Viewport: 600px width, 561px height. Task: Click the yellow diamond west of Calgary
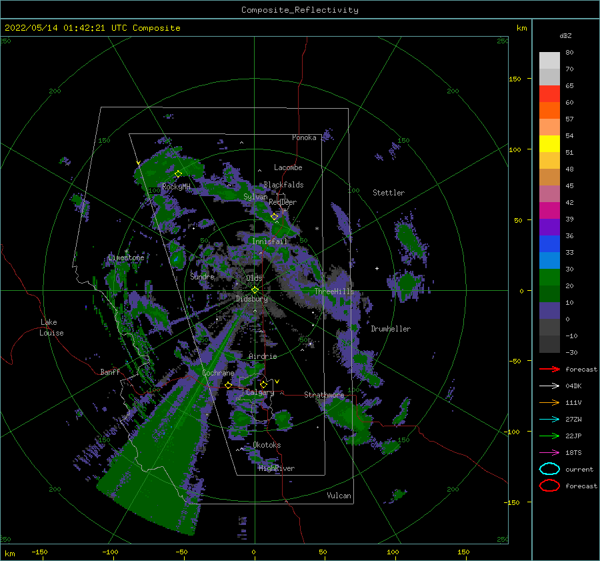point(228,385)
